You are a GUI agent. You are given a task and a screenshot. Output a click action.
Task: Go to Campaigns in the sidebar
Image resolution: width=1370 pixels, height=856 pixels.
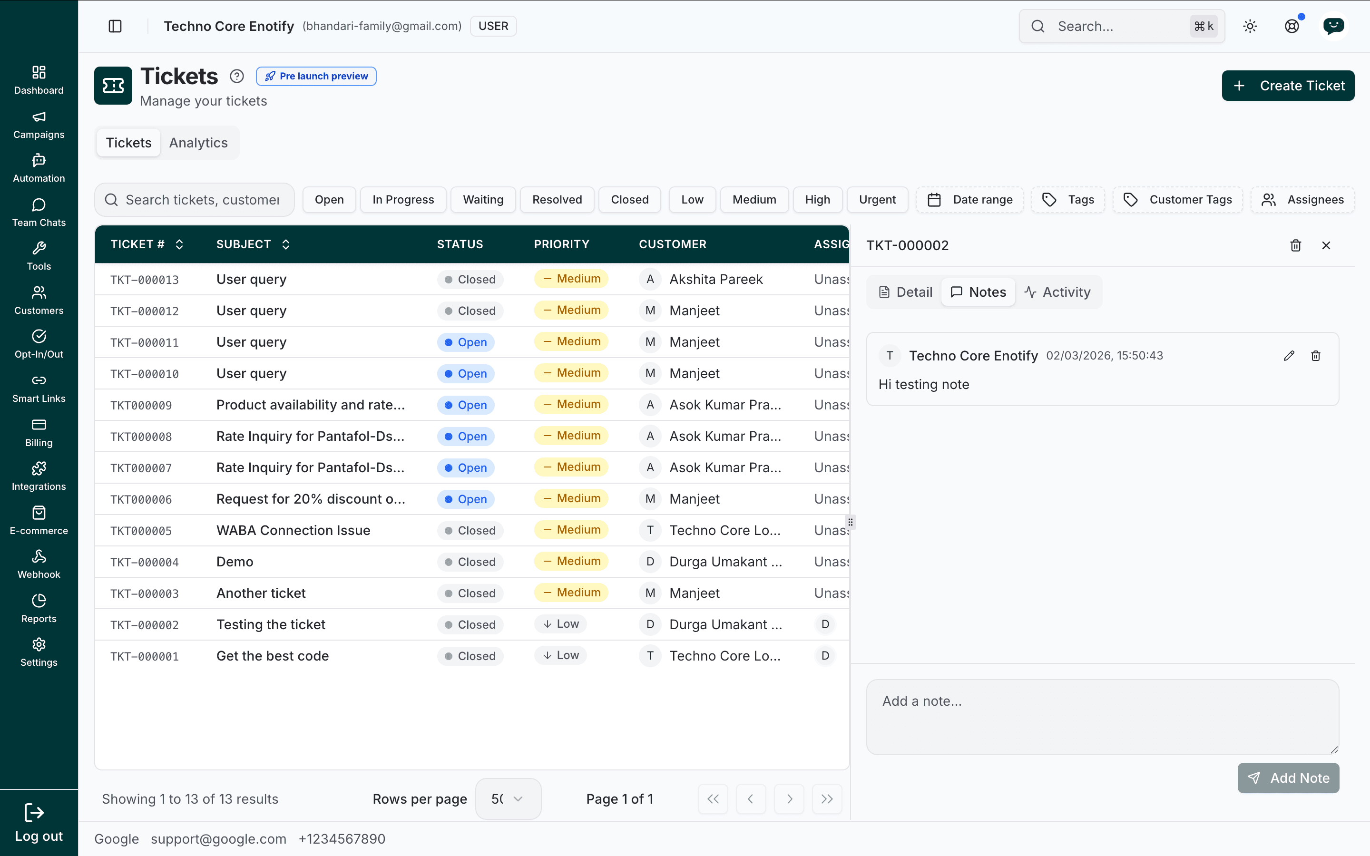pyautogui.click(x=39, y=125)
